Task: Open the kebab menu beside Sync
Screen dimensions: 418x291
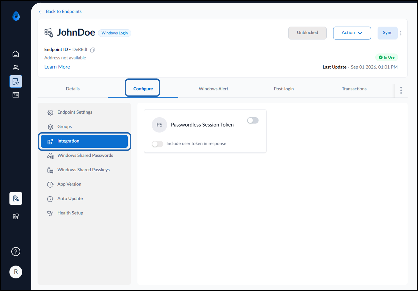Action: point(401,33)
